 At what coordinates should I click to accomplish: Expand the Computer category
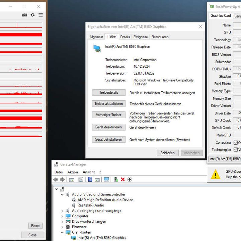pos(62,216)
